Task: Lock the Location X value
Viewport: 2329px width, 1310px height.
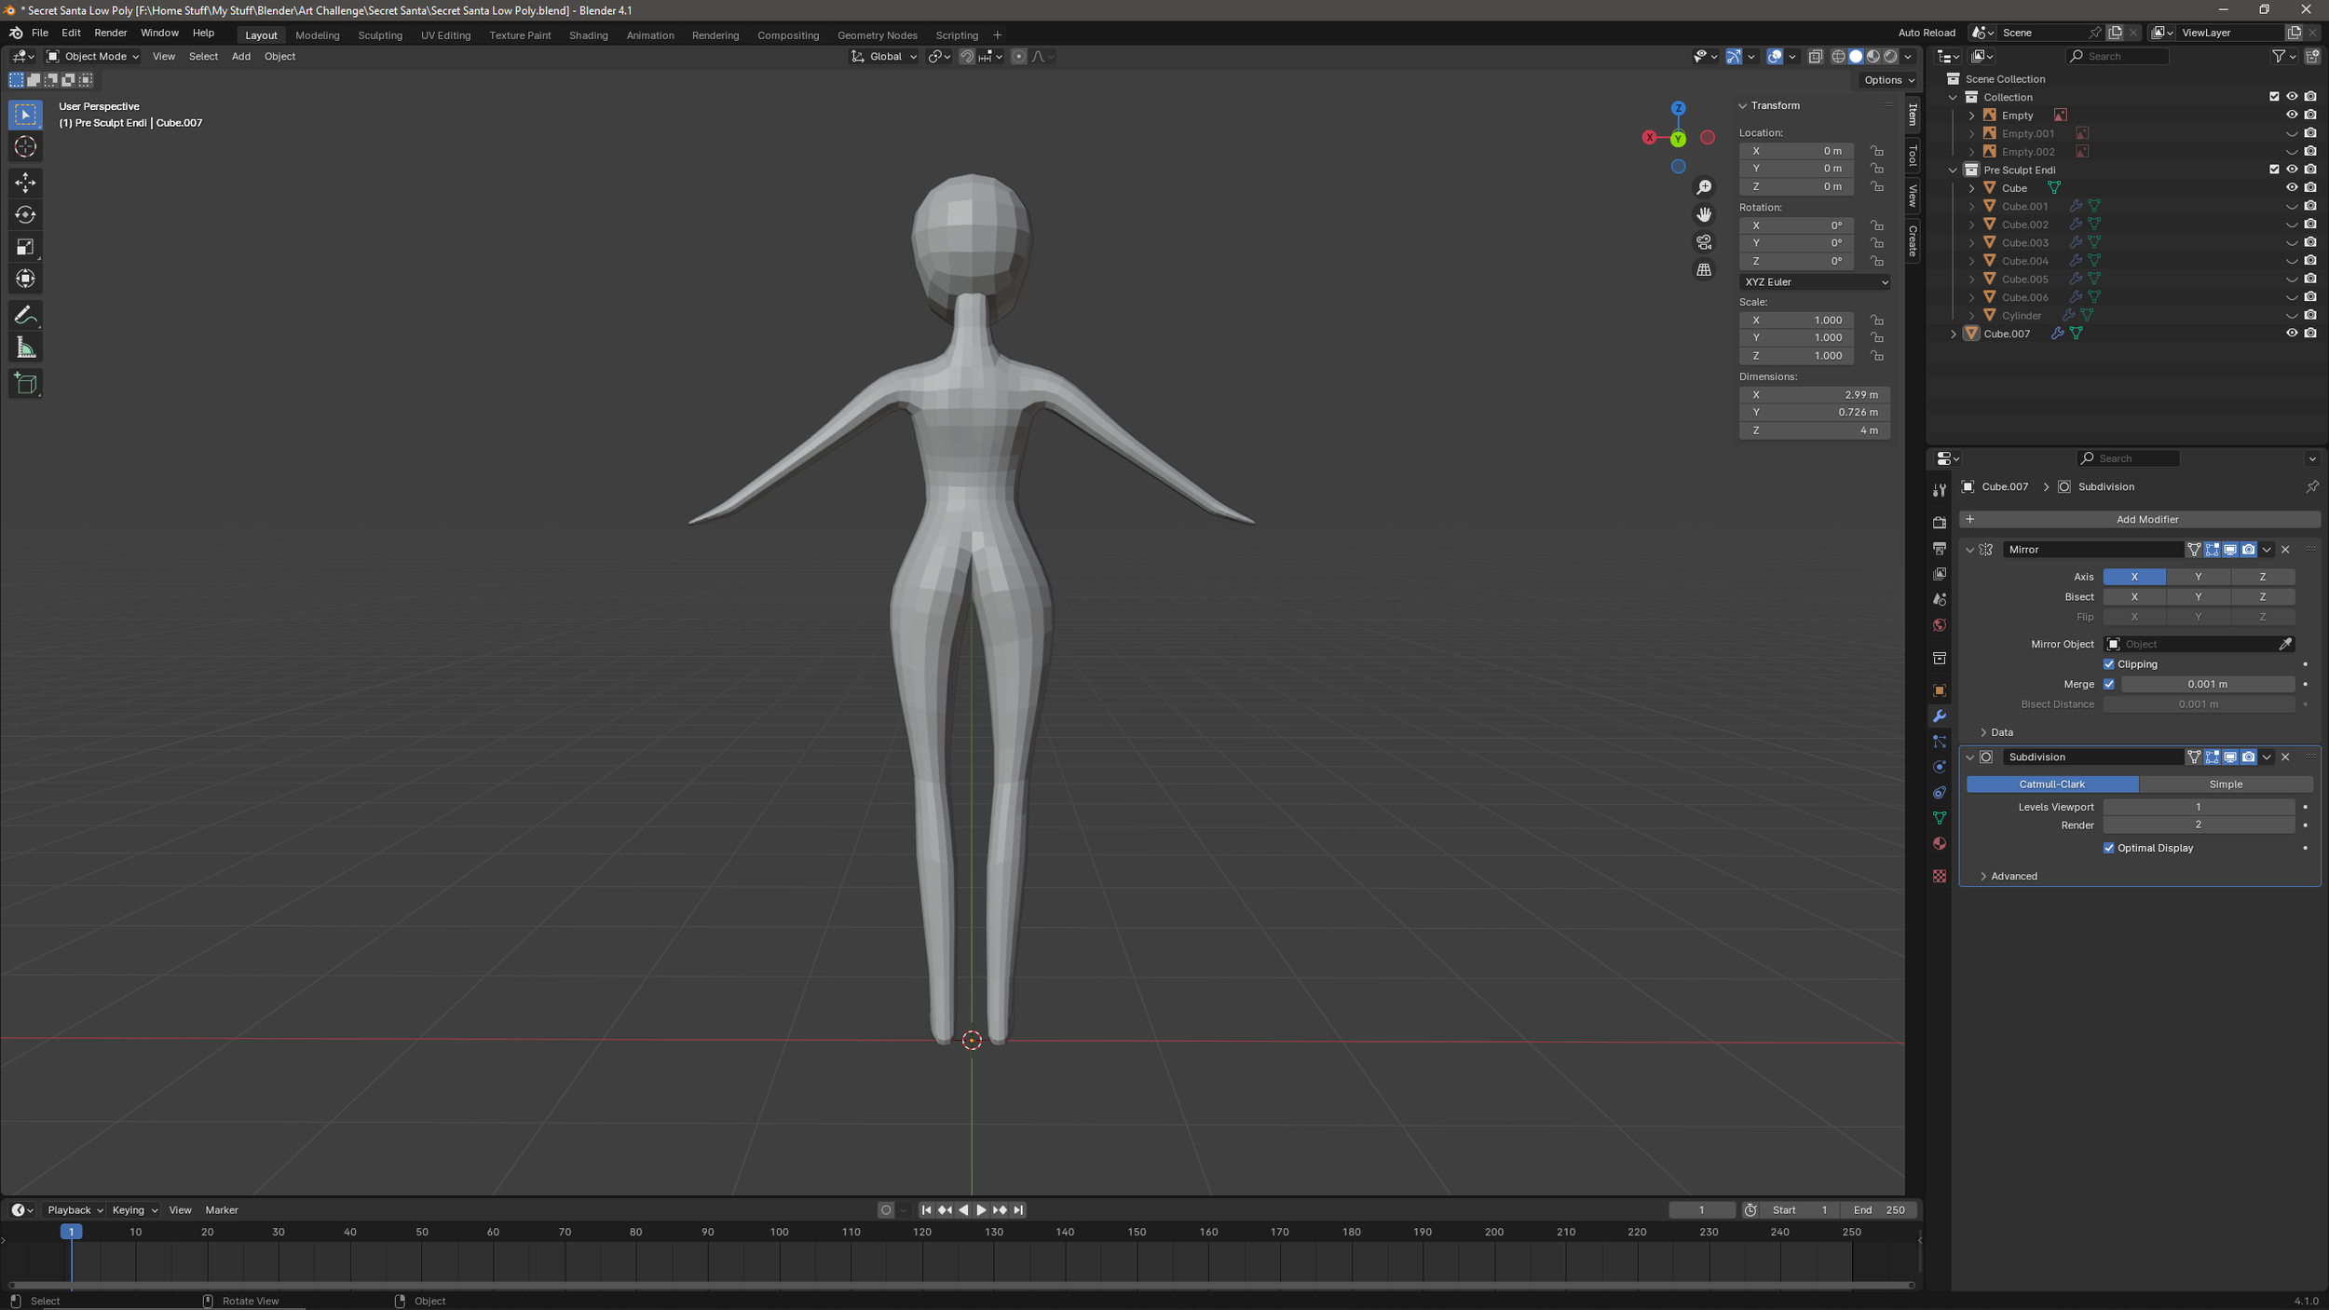Action: tap(1877, 151)
